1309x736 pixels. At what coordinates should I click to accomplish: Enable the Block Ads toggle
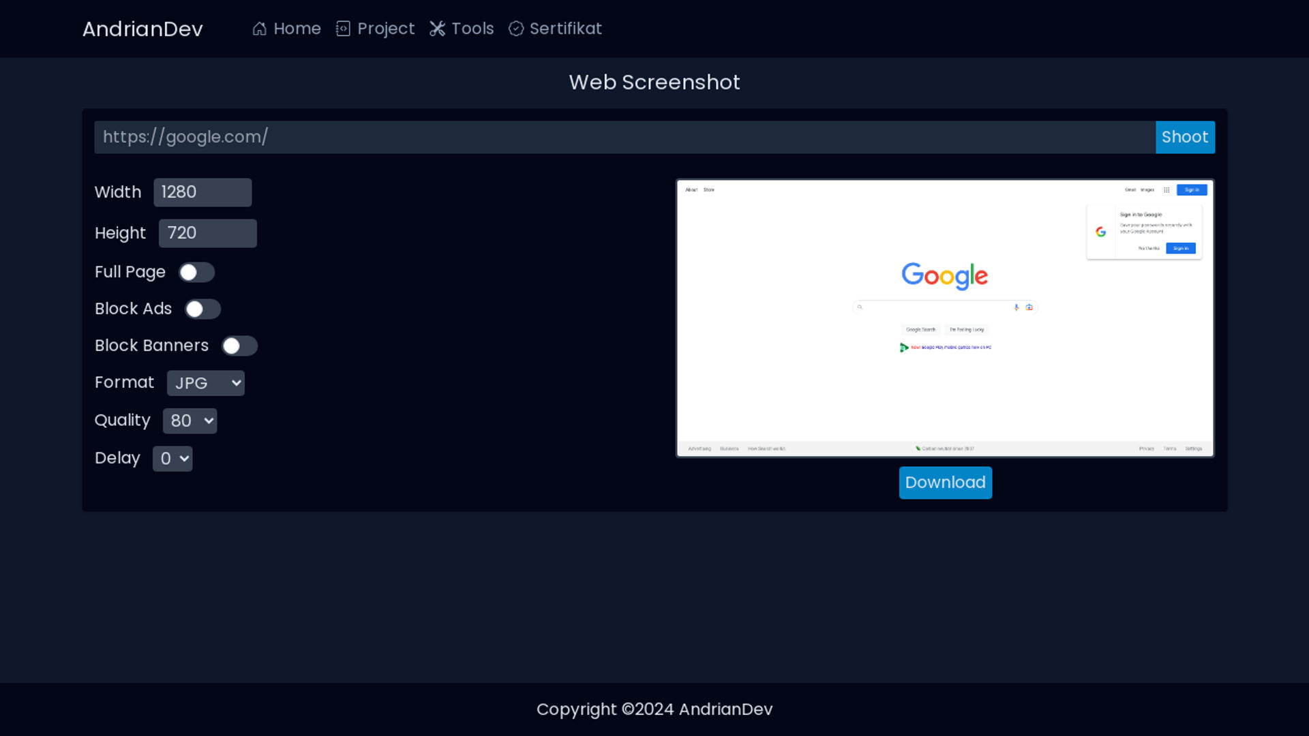(203, 309)
